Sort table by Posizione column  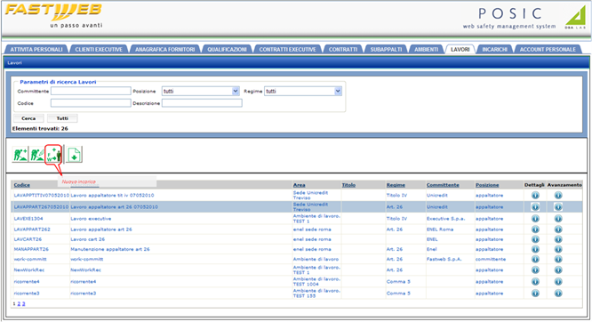click(487, 185)
